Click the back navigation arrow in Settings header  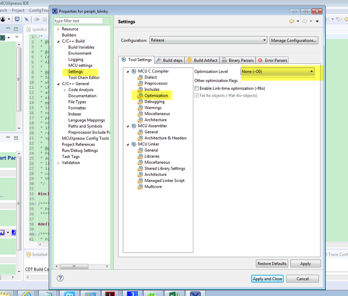(x=292, y=21)
